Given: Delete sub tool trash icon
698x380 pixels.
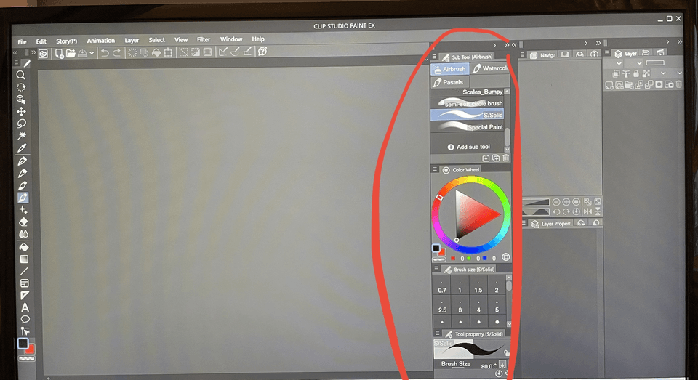Looking at the screenshot, I should click(506, 158).
